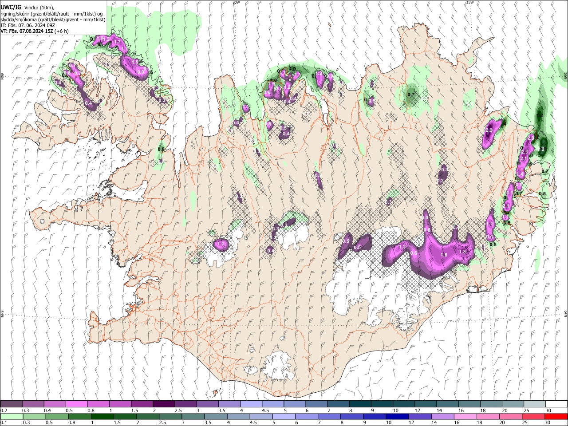Click the lower legend swatch between 2.5 and 3
This screenshot has height=426, width=568.
pyautogui.click(x=170, y=416)
